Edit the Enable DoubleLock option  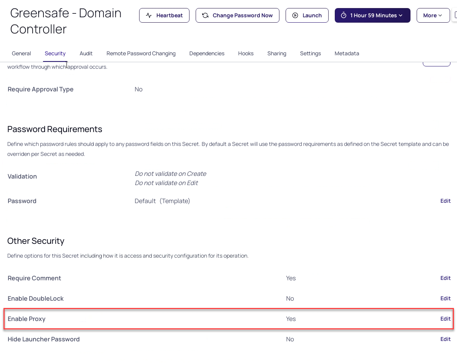click(445, 298)
